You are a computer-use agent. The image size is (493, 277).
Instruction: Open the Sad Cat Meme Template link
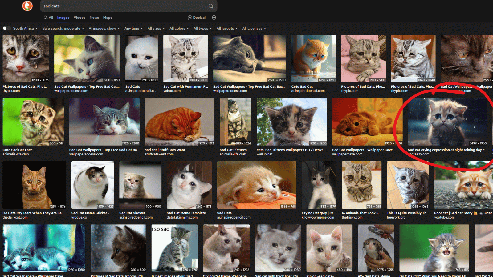click(x=186, y=213)
